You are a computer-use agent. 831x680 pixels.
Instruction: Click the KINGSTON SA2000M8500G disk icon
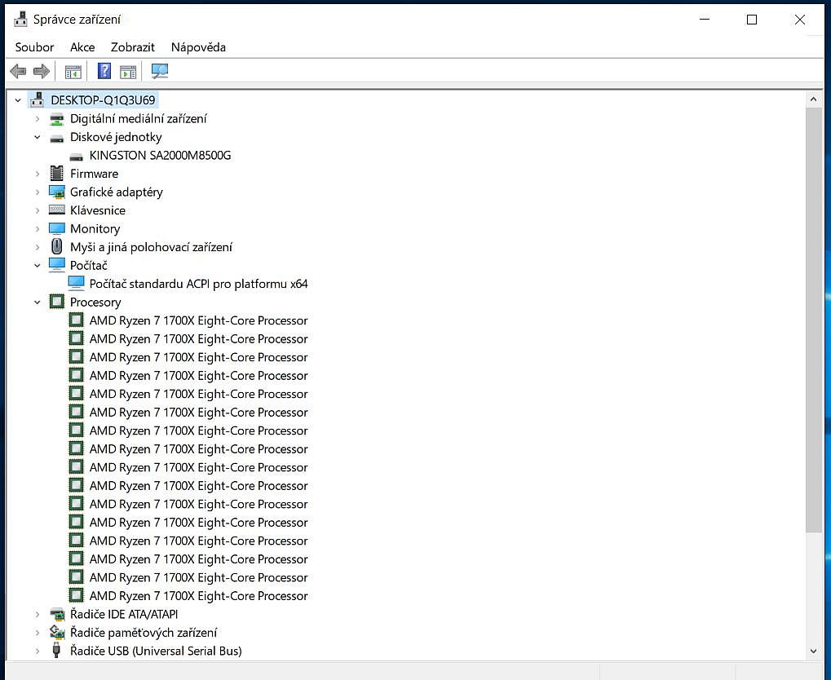point(77,157)
